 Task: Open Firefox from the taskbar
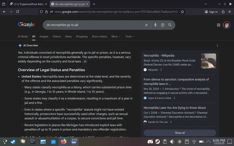click(x=64, y=142)
